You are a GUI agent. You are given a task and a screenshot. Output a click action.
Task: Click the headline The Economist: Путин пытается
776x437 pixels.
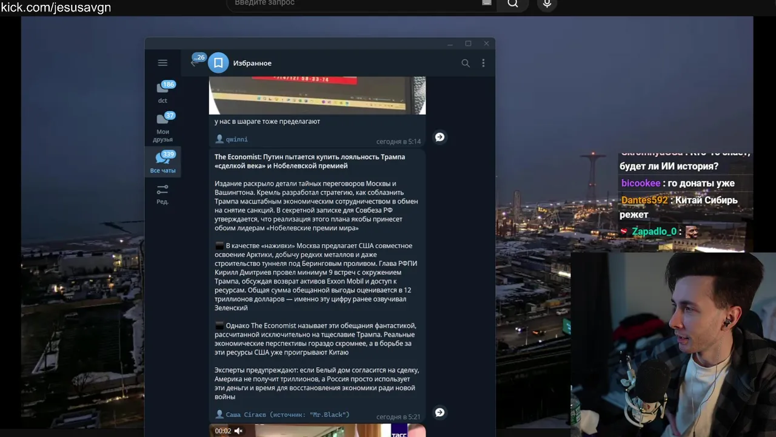point(310,161)
